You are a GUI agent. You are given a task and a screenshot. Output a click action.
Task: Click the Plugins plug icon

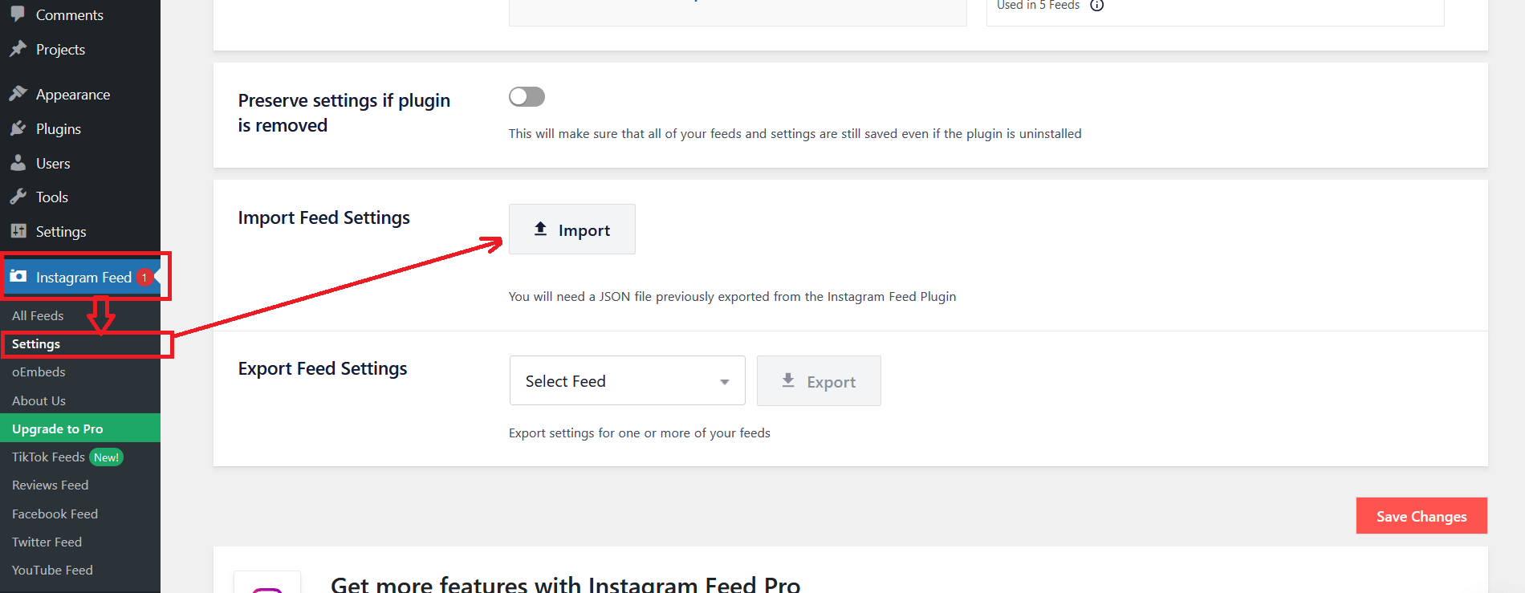tap(18, 128)
